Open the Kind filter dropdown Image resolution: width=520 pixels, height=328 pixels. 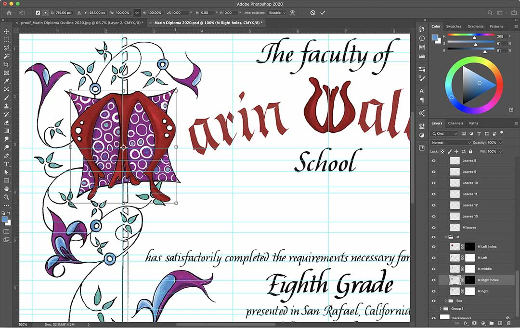pyautogui.click(x=444, y=134)
